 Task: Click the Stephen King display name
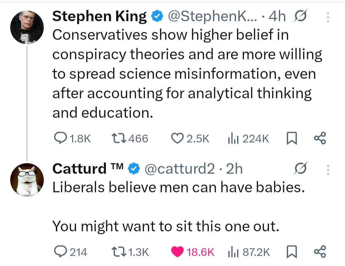(99, 17)
